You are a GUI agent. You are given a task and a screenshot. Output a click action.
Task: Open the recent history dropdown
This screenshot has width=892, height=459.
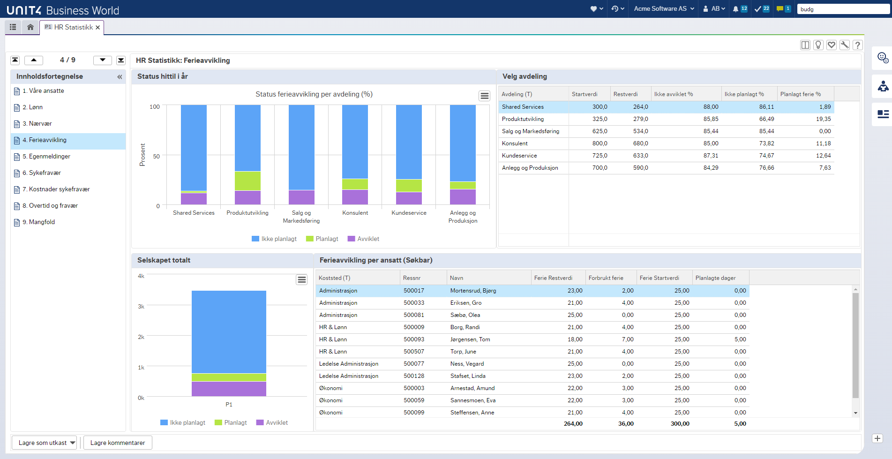click(617, 8)
